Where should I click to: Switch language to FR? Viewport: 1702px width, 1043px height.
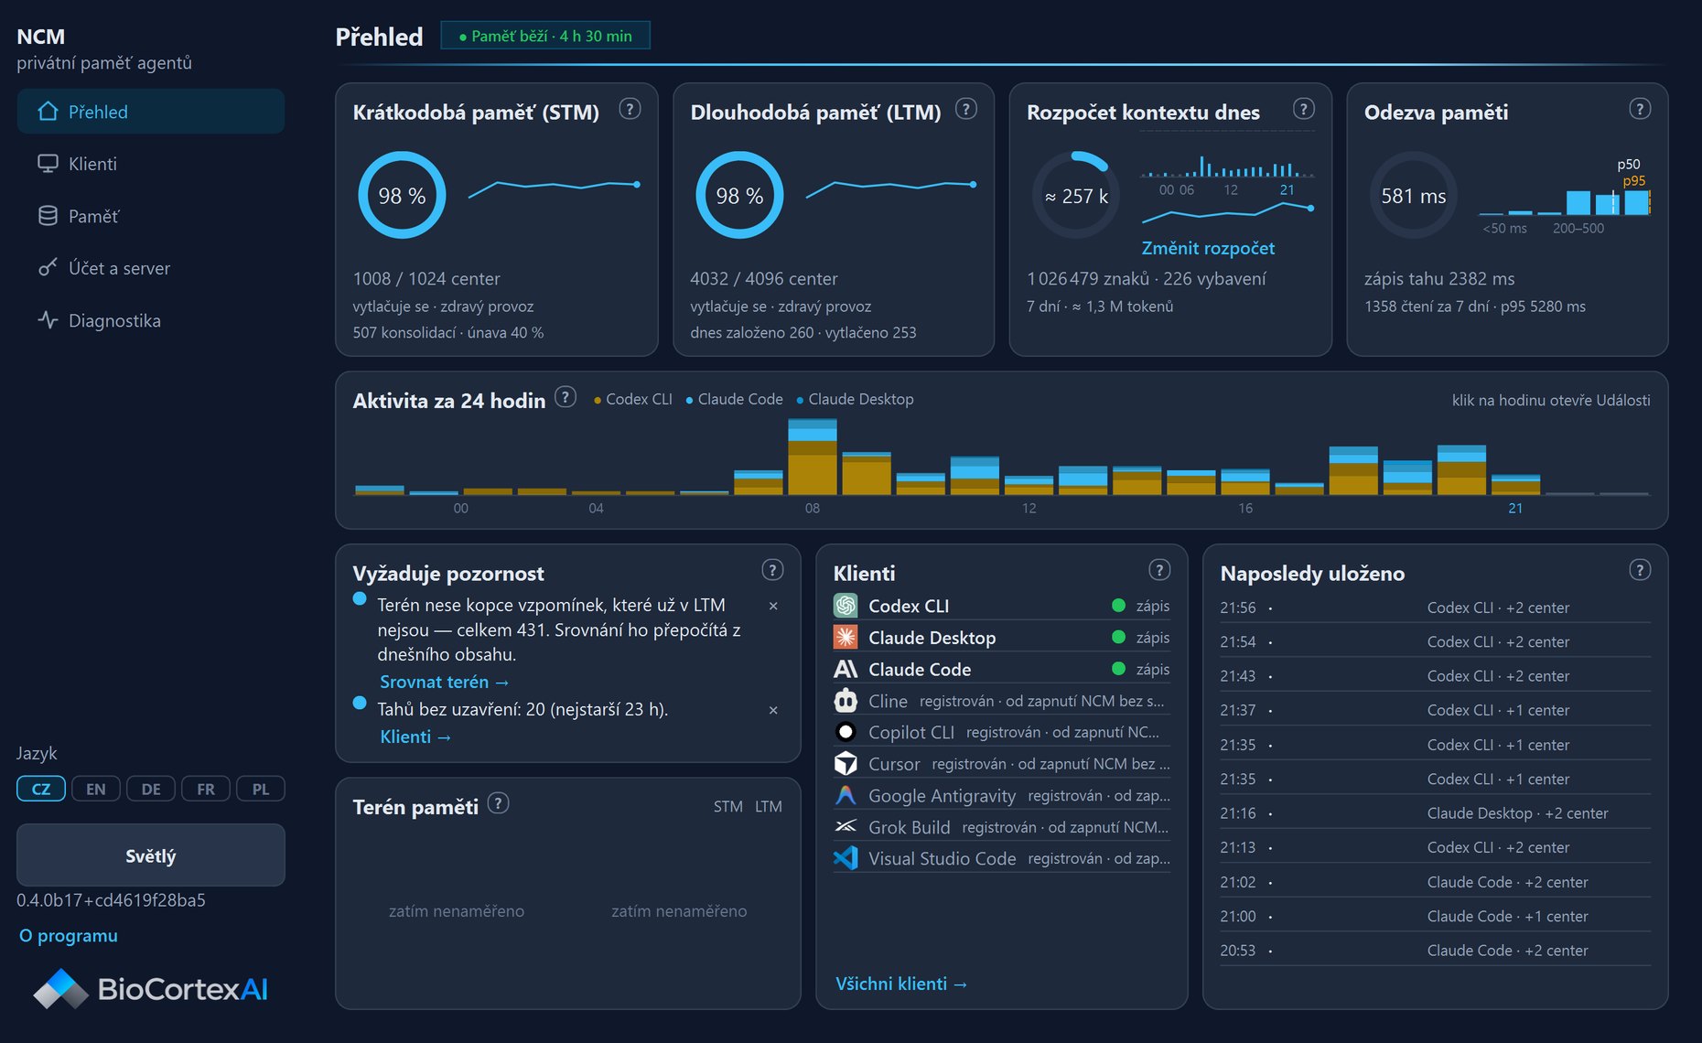click(206, 789)
